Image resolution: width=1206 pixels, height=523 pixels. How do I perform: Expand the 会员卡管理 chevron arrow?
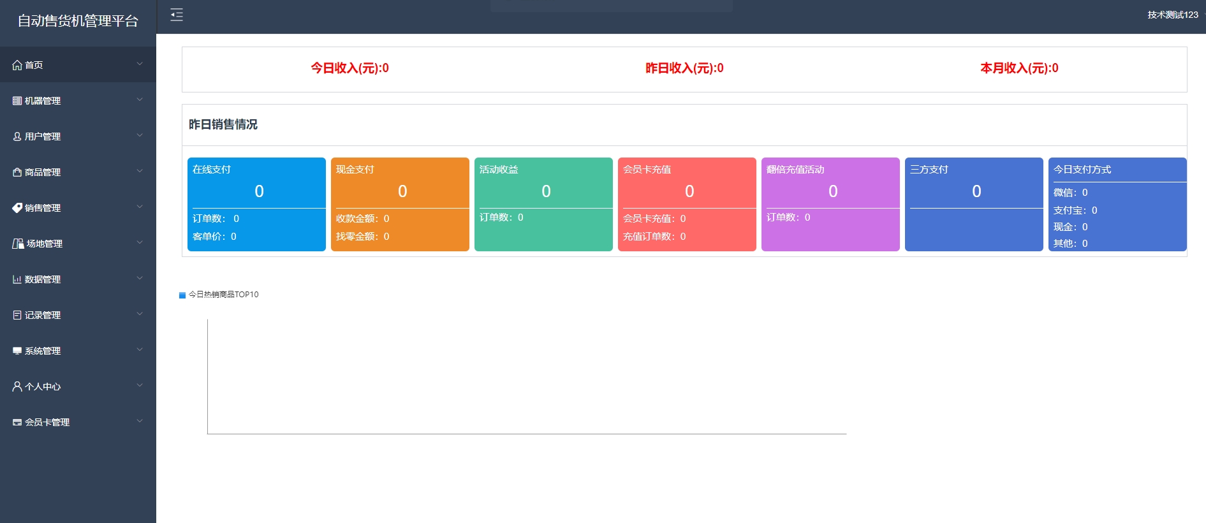tap(140, 421)
